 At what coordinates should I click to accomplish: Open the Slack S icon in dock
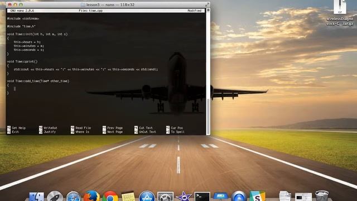257,196
